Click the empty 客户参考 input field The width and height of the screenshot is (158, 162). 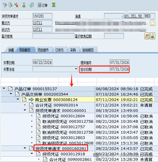[x=53, y=36]
